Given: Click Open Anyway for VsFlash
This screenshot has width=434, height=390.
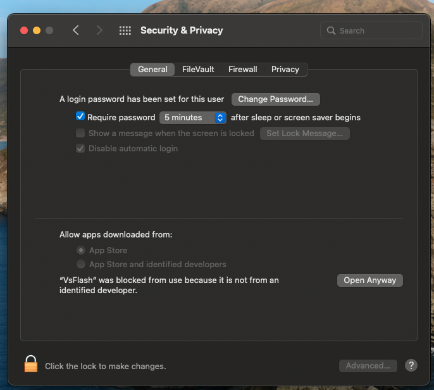Looking at the screenshot, I should pos(369,280).
